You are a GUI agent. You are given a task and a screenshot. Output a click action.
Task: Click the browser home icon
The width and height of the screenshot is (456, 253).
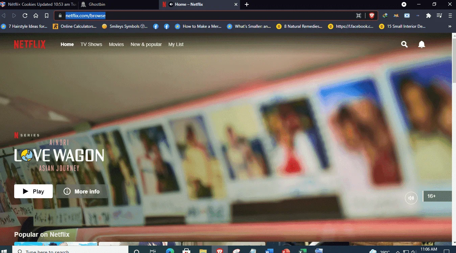tap(36, 16)
